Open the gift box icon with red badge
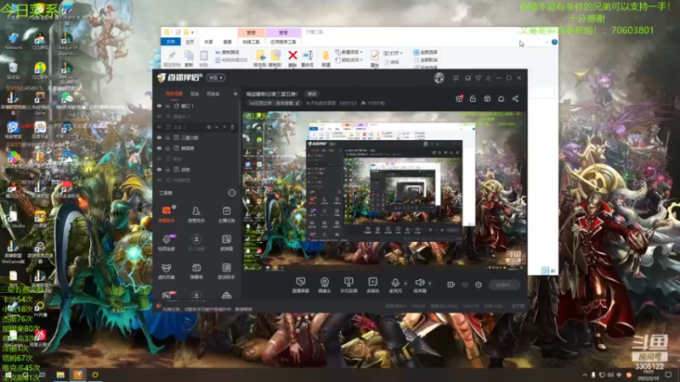Screen dimensions: 680x382 tap(459, 98)
